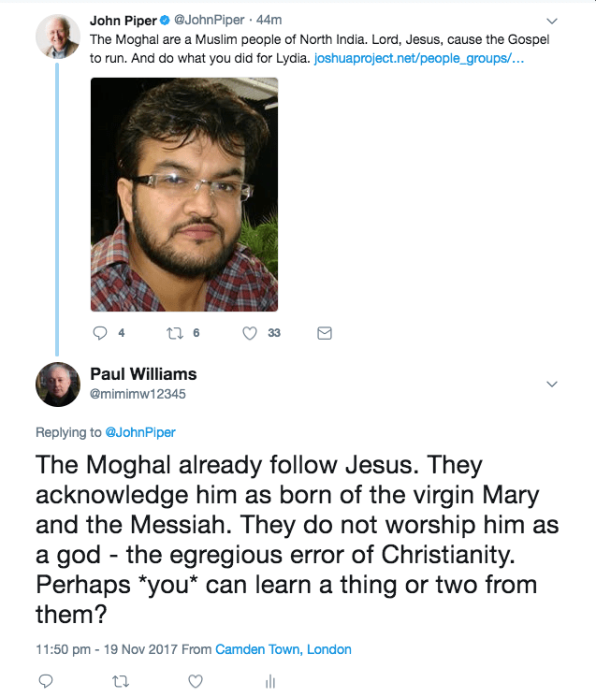View tweet activity bar chart icon
Viewport: 596px width, 697px height.
click(x=269, y=681)
